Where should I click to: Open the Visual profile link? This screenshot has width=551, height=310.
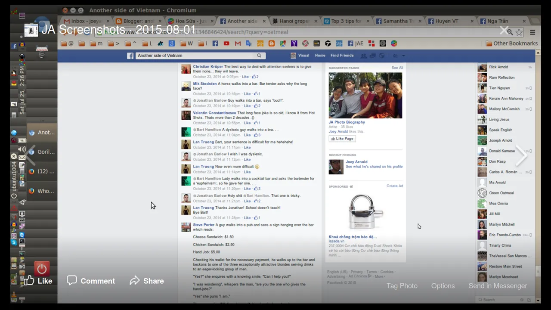pos(300,56)
